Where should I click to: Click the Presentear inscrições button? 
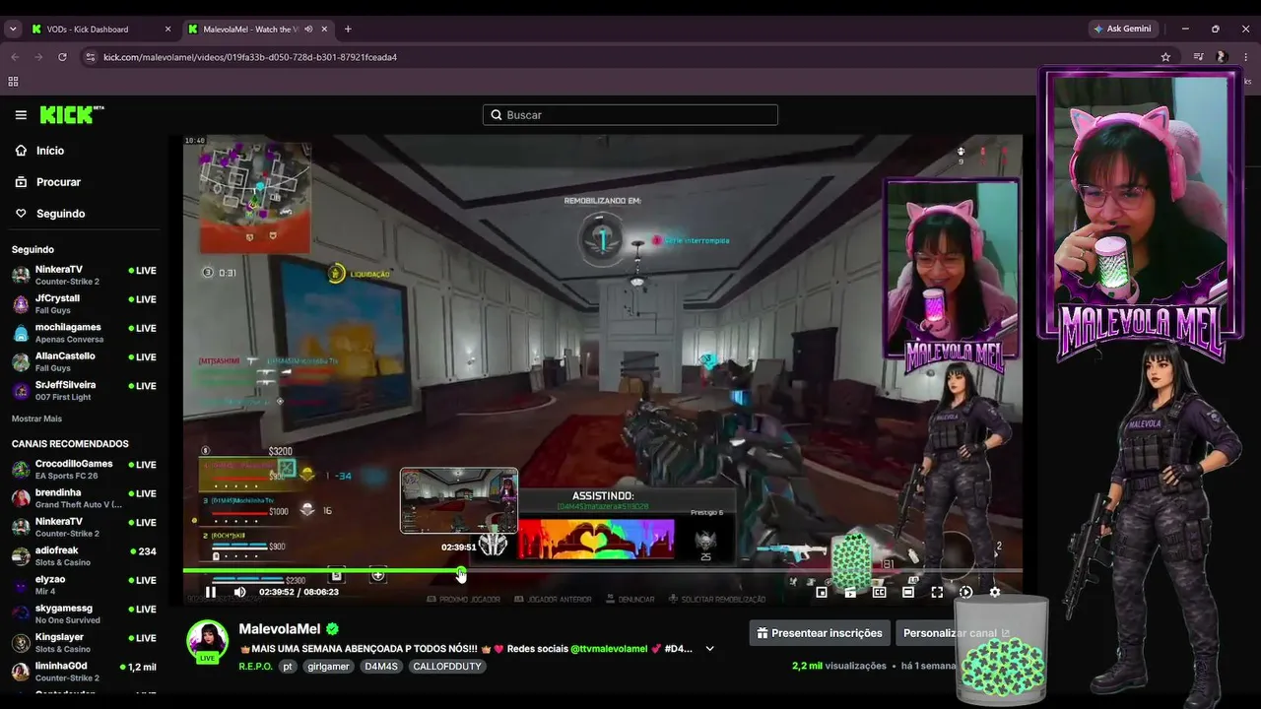(x=820, y=633)
